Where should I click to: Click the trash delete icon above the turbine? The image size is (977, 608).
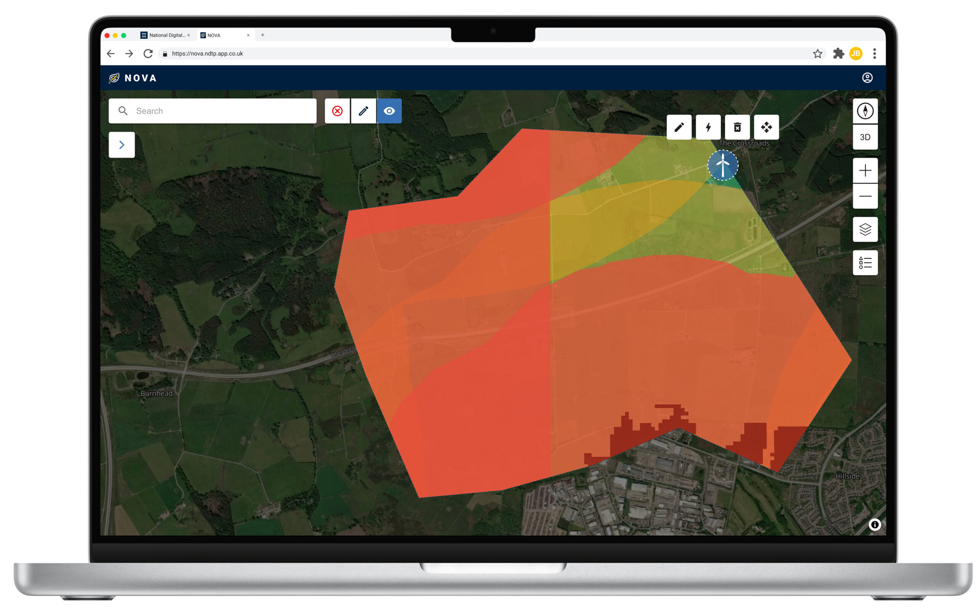737,127
